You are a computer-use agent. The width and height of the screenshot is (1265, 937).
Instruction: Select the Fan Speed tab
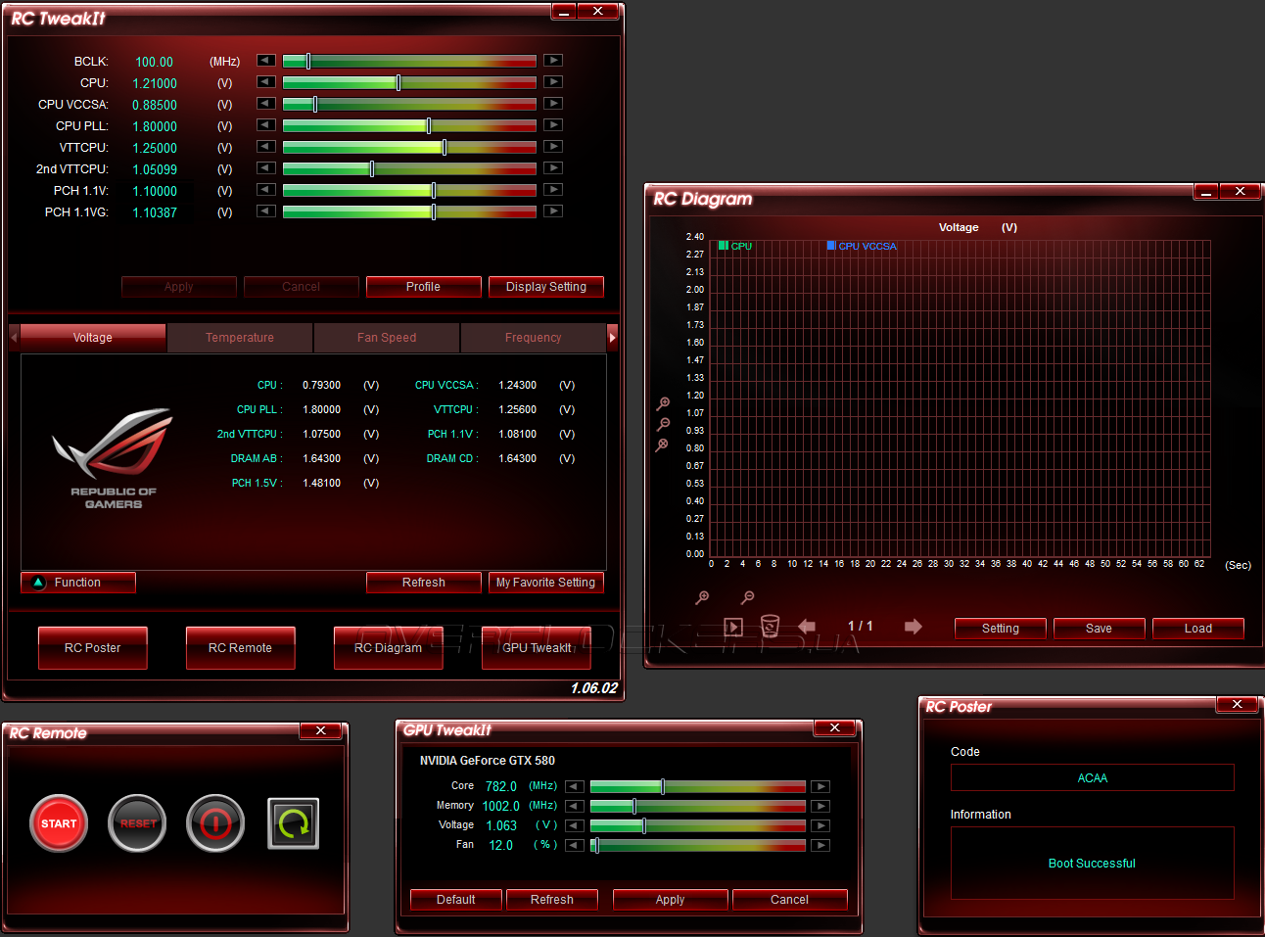pos(387,338)
